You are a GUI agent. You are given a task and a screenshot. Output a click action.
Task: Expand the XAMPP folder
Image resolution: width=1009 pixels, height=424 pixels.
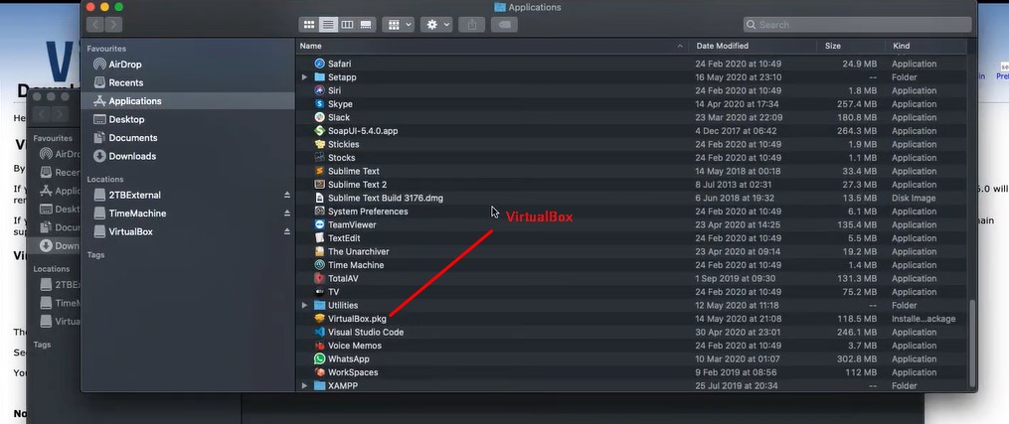click(x=304, y=386)
